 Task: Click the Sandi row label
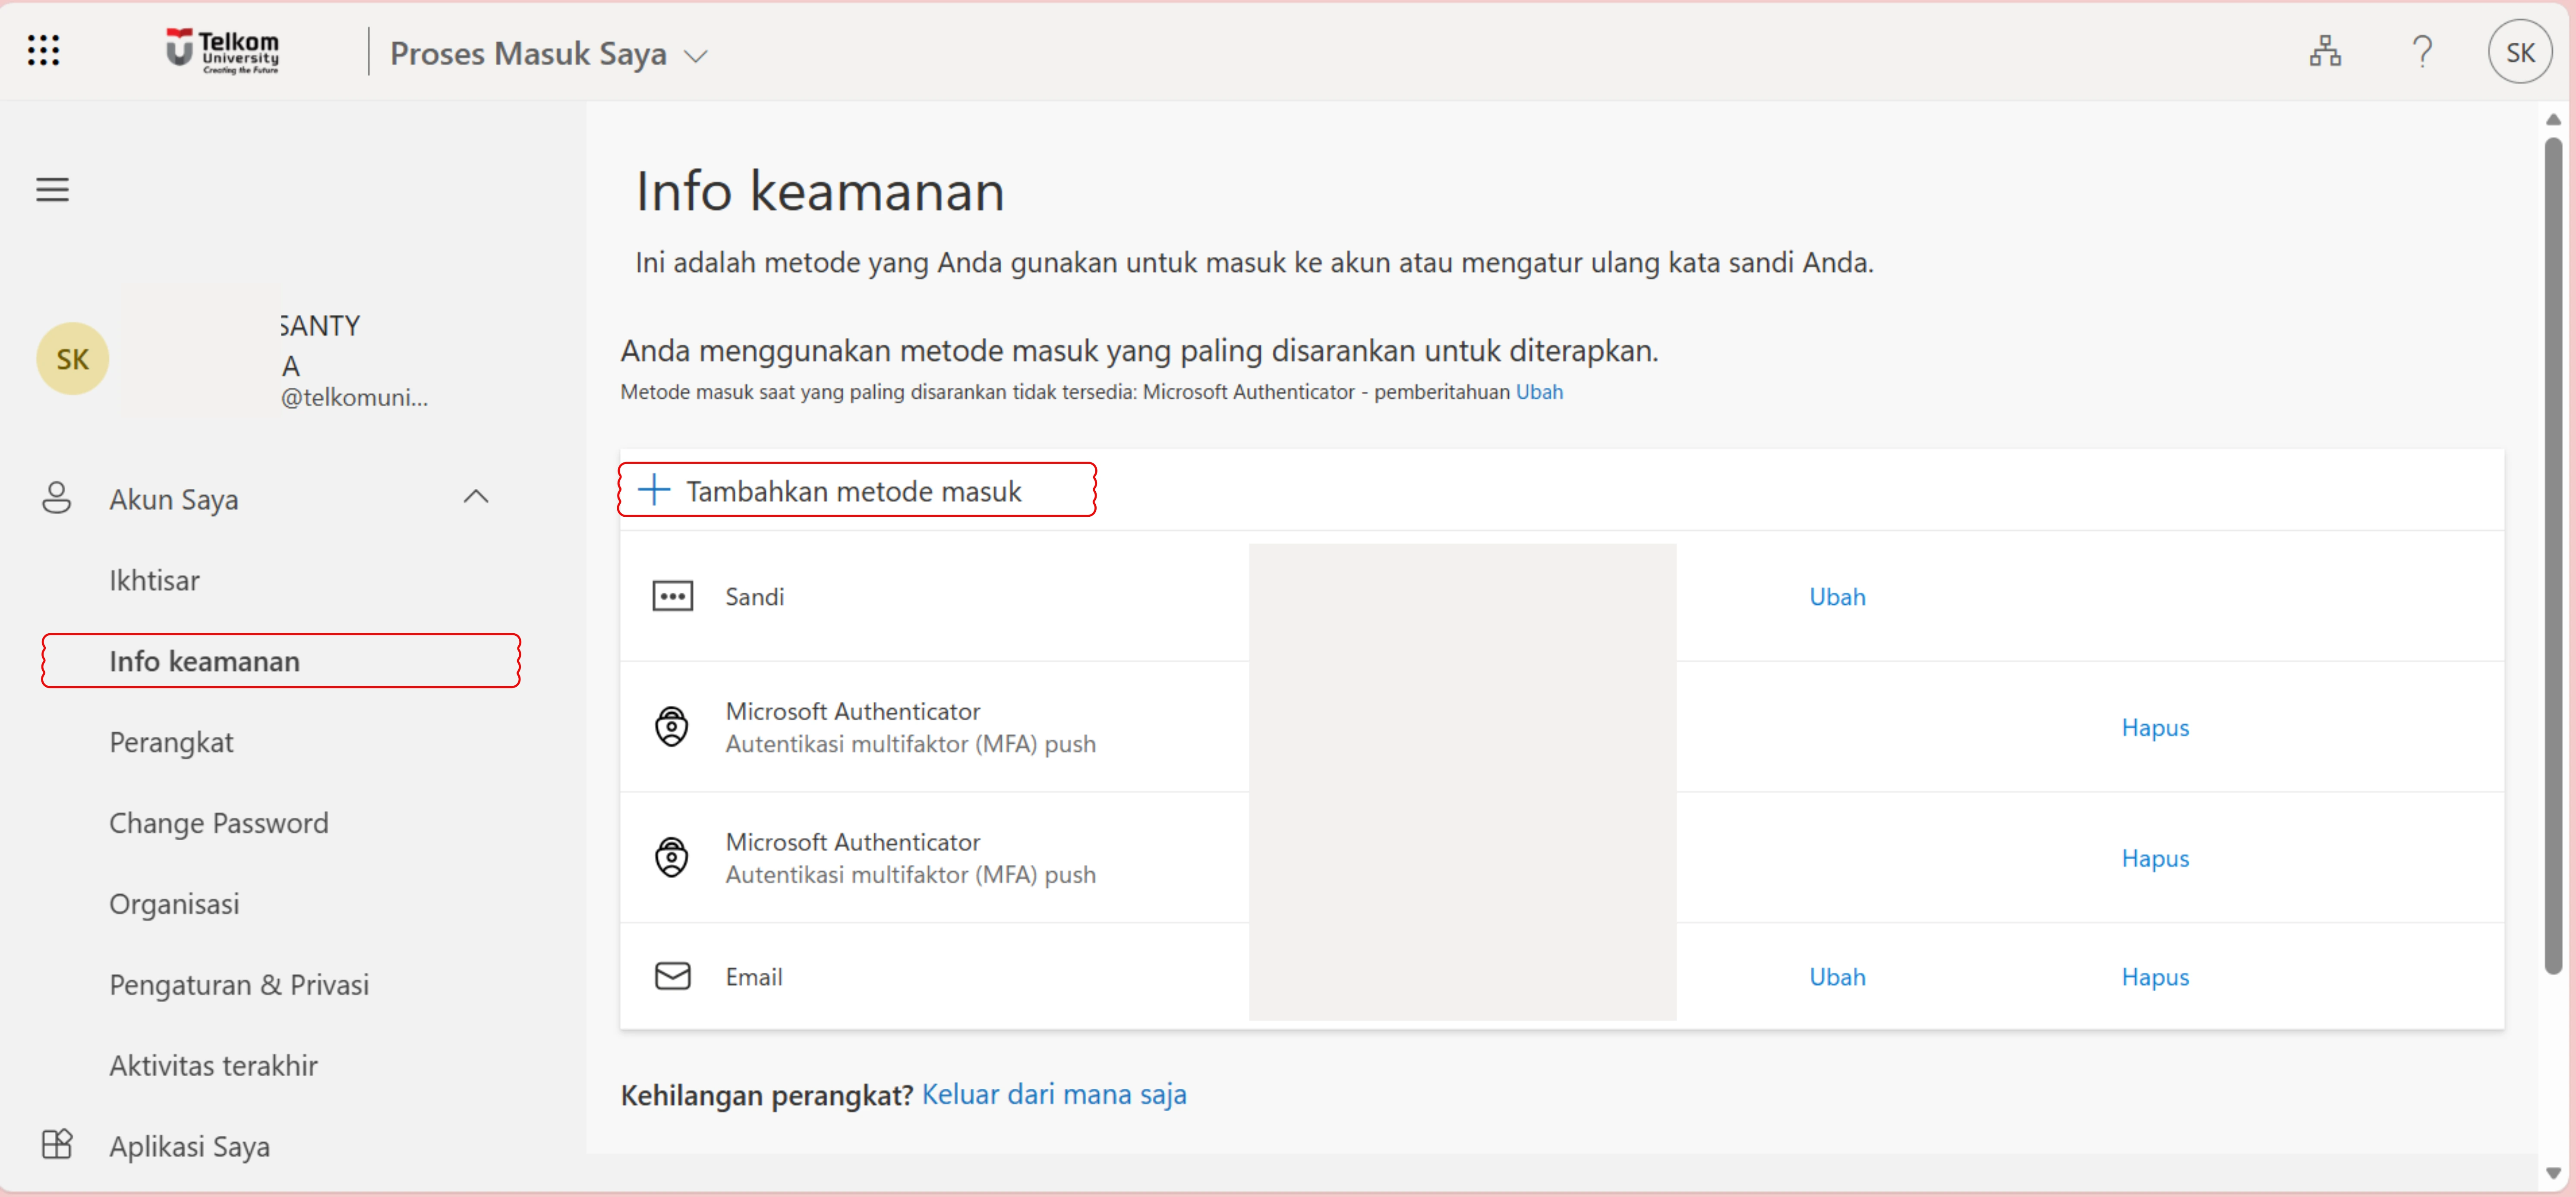pos(754,597)
